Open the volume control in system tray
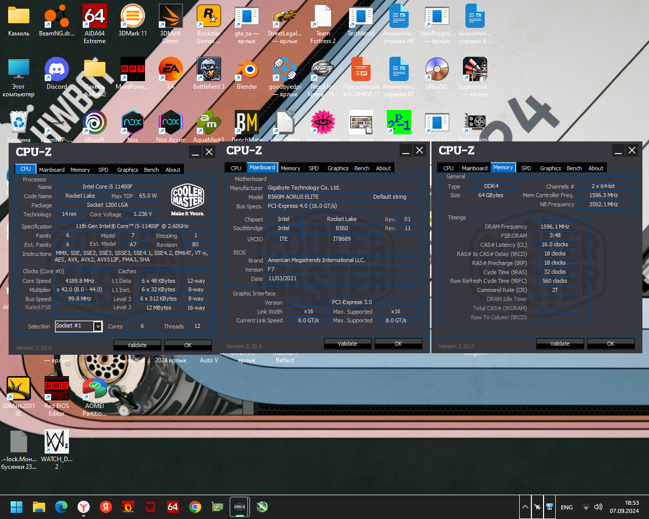Viewport: 649px width, 519px height. [x=598, y=507]
